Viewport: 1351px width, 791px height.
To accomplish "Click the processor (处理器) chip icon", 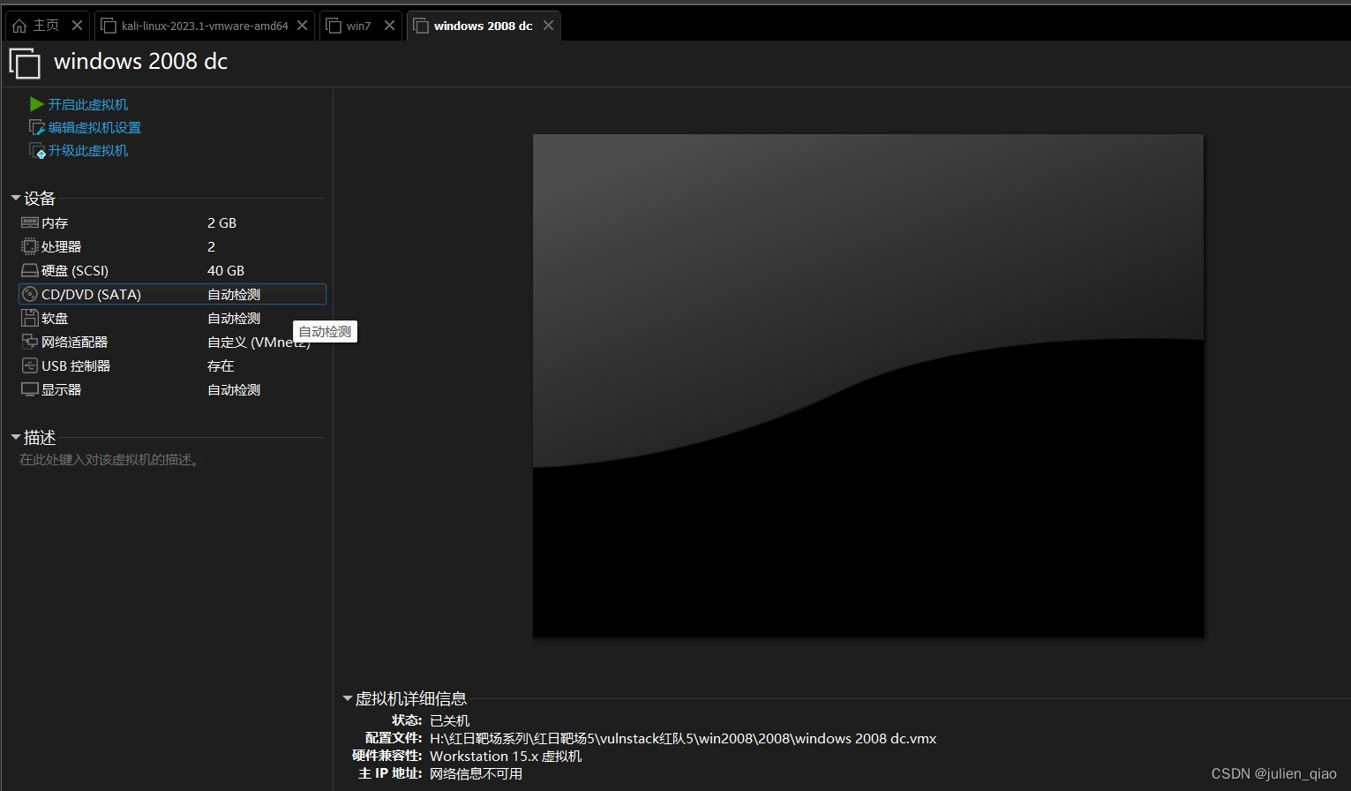I will click(x=30, y=246).
